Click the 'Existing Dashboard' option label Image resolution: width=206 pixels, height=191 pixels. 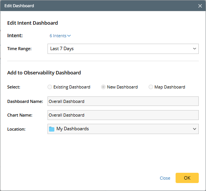pyautogui.click(x=72, y=87)
